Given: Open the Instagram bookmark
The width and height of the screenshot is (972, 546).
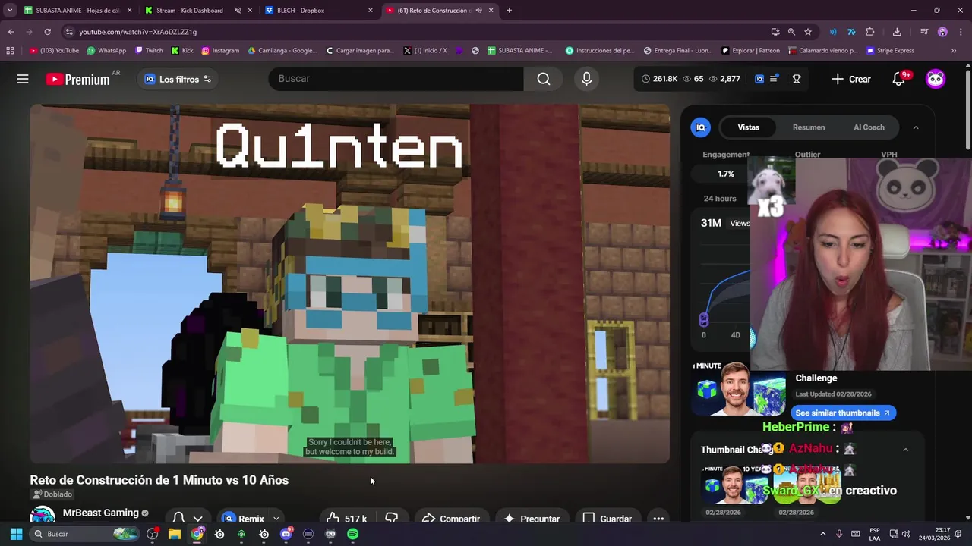Looking at the screenshot, I should click(220, 51).
